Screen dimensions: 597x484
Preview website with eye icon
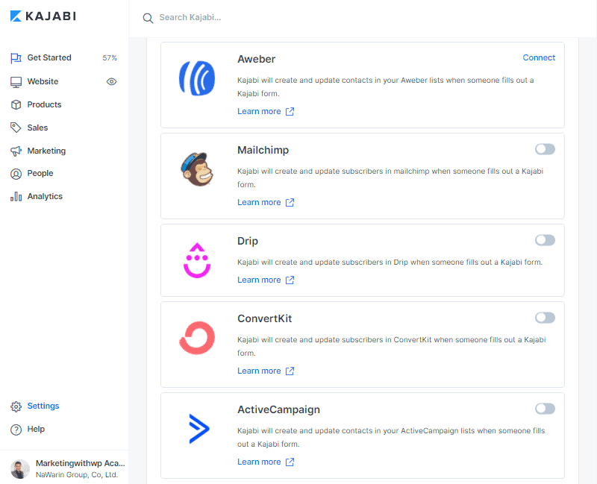click(x=111, y=81)
